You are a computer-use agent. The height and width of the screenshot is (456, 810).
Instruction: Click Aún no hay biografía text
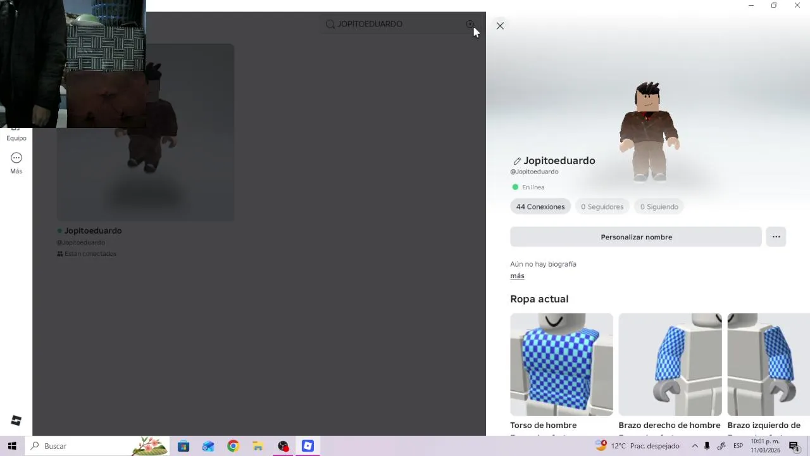click(x=543, y=264)
